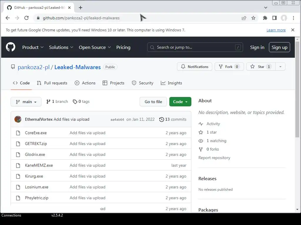Open the Chrome profile avatar
The height and width of the screenshot is (225, 301).
(x=284, y=18)
